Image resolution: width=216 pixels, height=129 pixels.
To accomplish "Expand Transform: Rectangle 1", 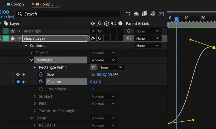I will pyautogui.click(x=35, y=111).
